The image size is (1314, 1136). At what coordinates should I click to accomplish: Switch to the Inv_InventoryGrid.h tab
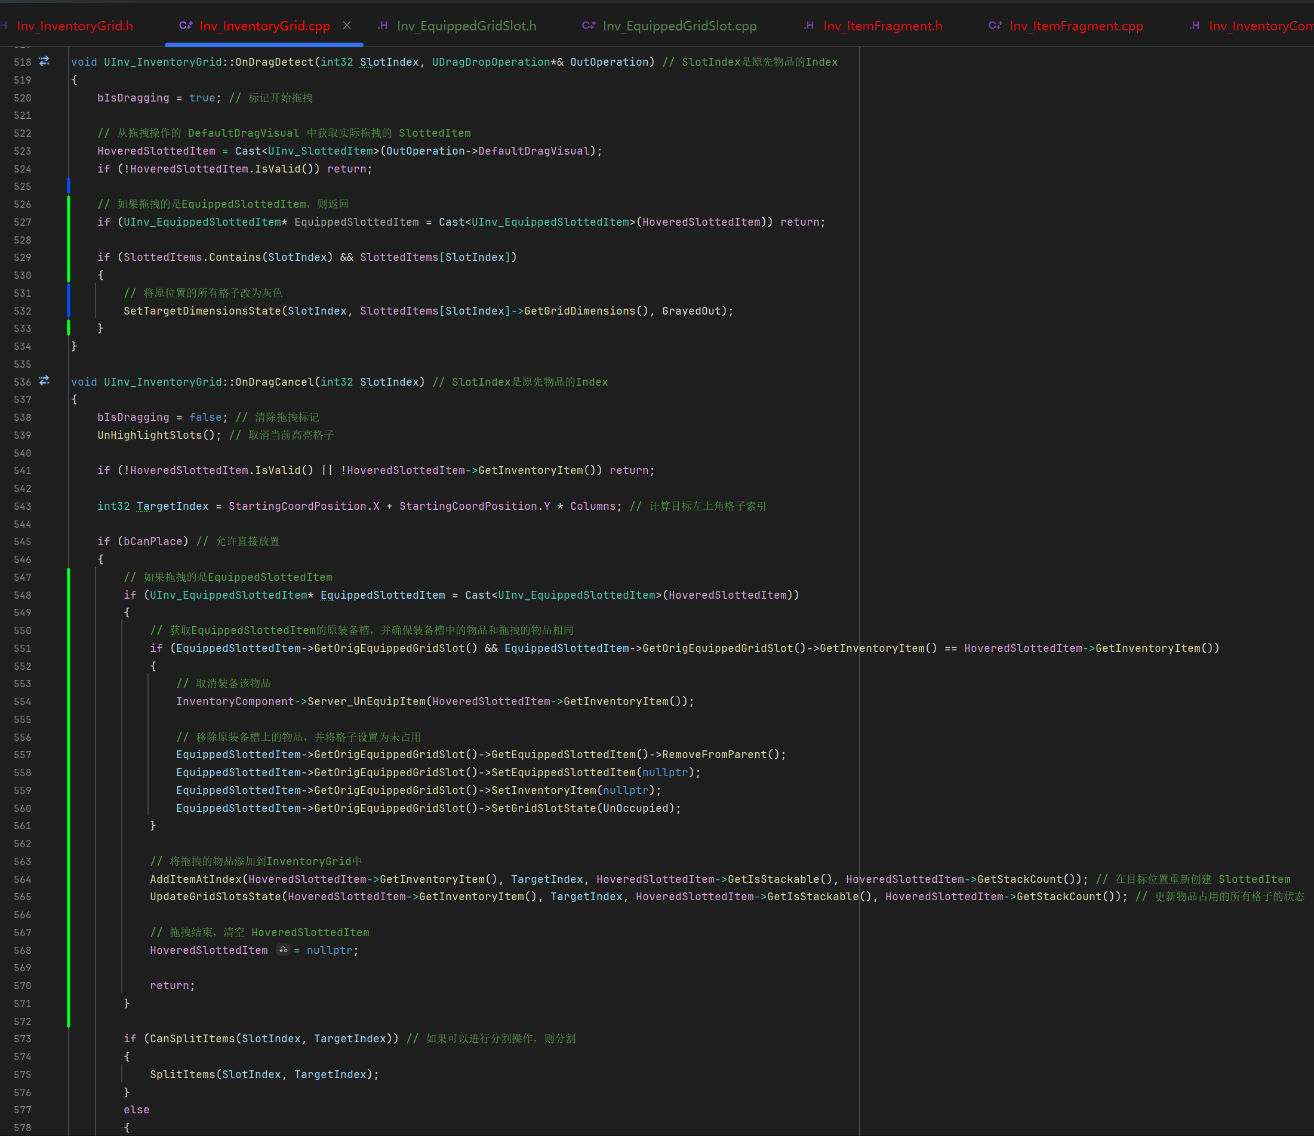[x=75, y=26]
